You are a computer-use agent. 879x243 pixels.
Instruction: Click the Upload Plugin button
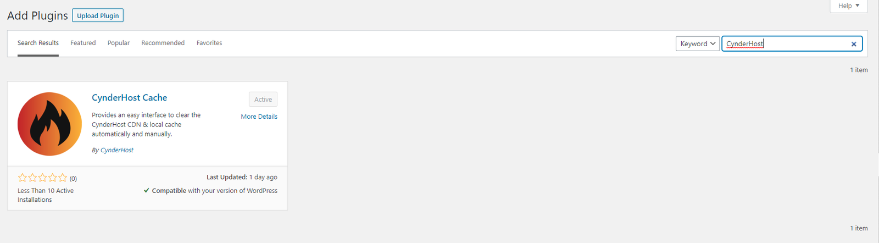(98, 15)
